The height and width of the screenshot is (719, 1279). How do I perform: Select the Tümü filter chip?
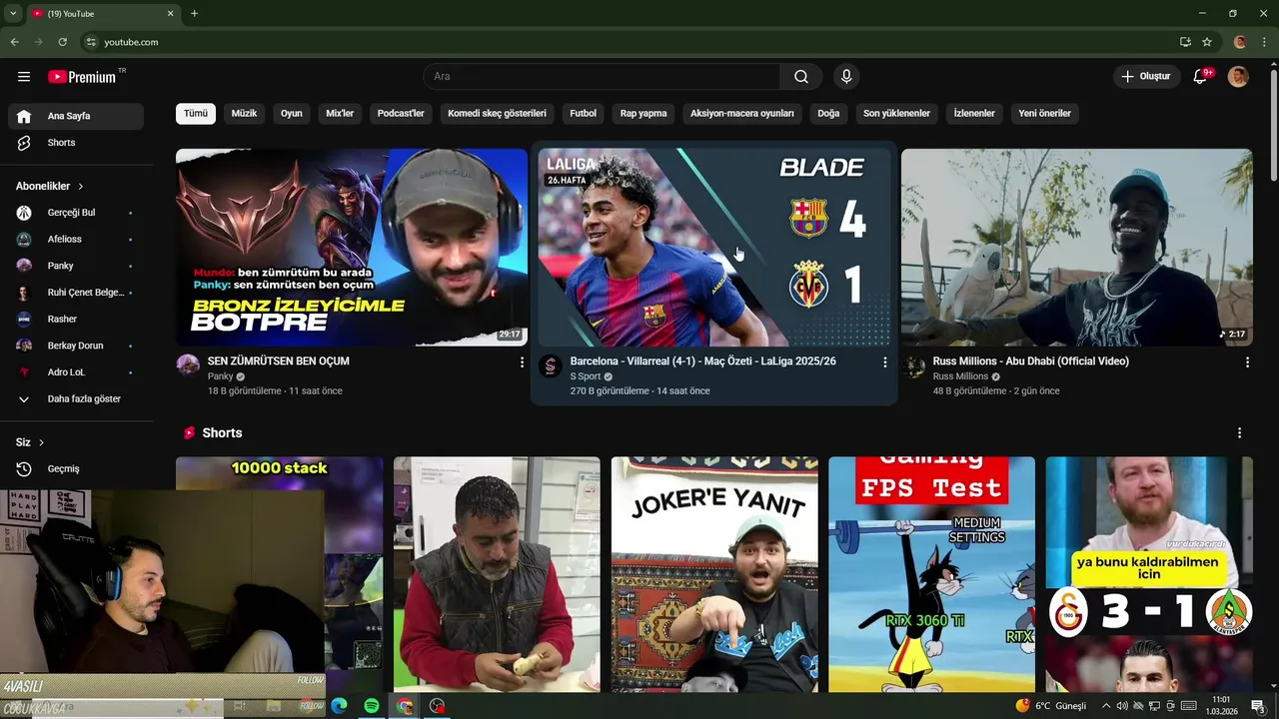click(x=196, y=114)
